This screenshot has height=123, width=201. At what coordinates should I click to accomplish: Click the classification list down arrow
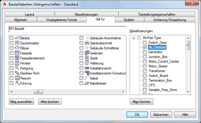click(188, 92)
